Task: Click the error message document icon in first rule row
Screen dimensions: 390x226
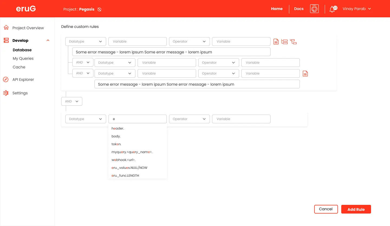Action: point(276,41)
